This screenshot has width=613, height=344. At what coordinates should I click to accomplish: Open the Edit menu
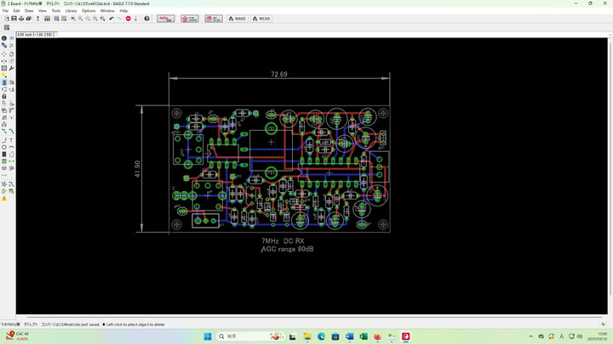16,11
